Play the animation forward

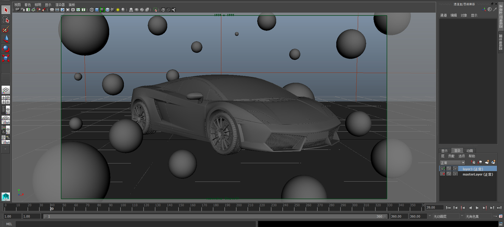[477, 208]
